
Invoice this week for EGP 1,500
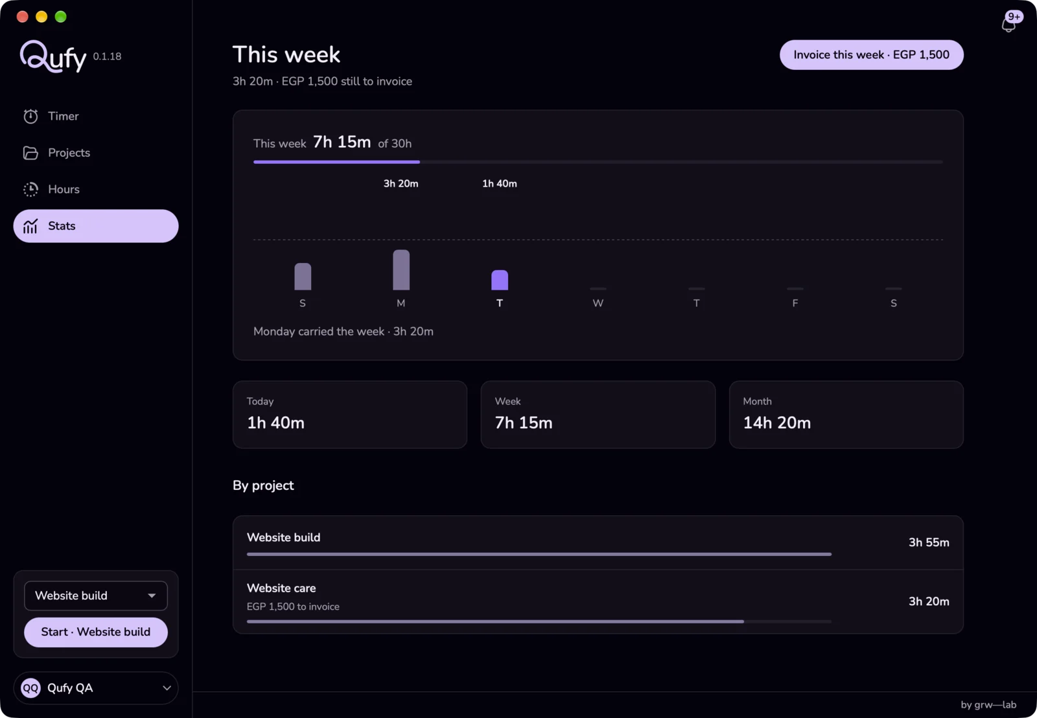[x=871, y=55]
